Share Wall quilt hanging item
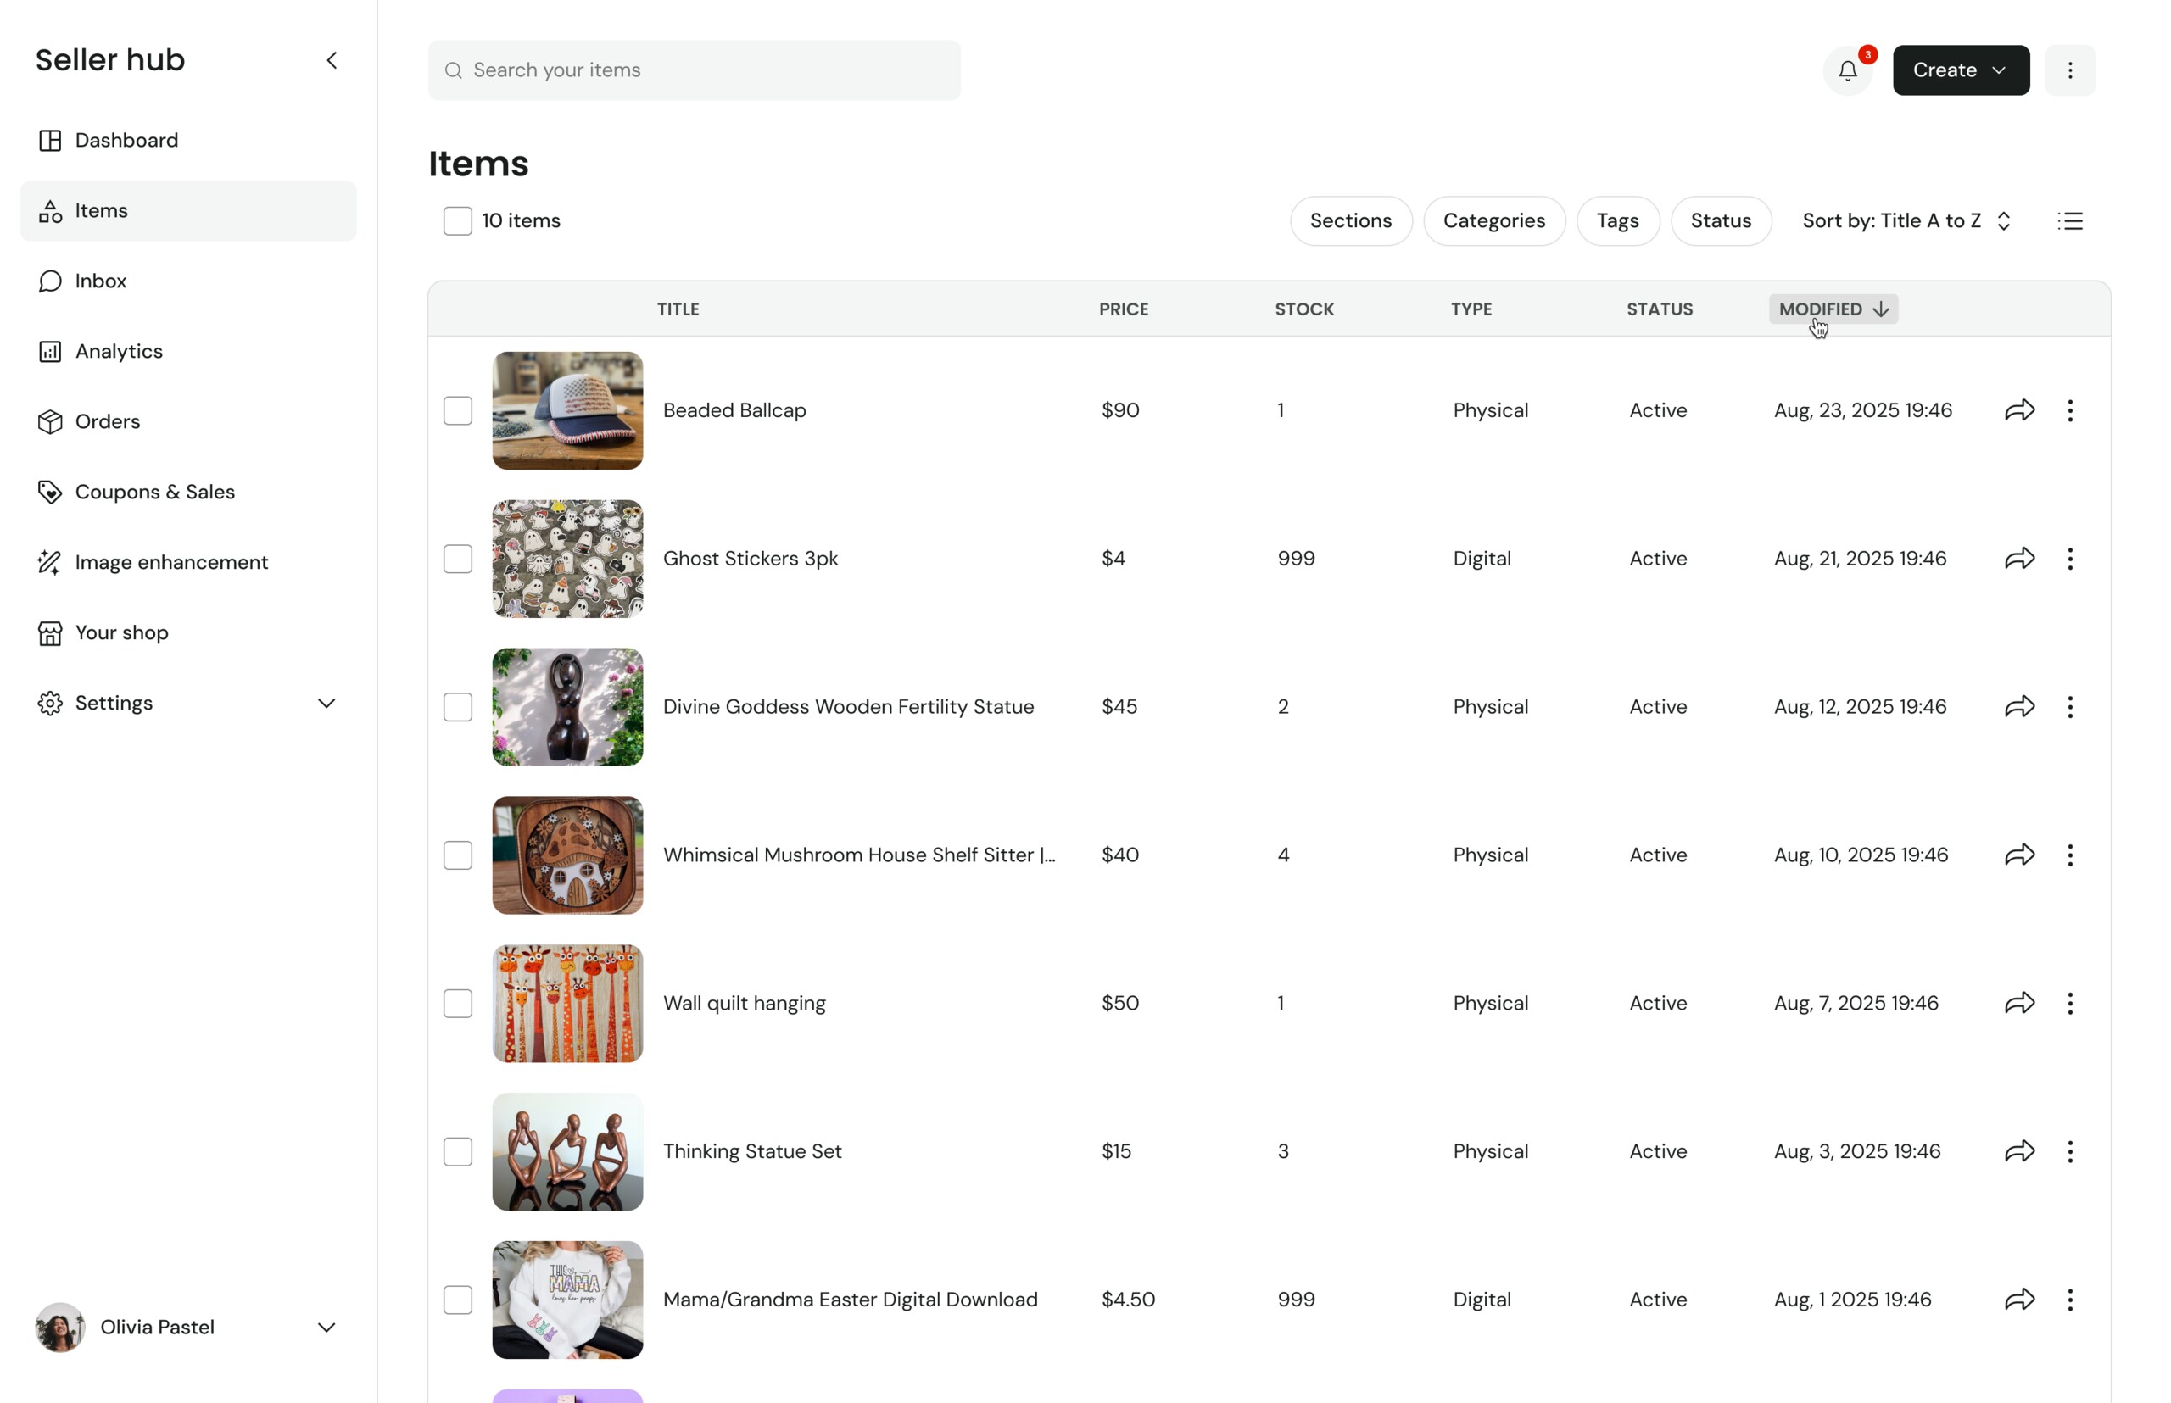The image size is (2171, 1403). (x=2020, y=1003)
